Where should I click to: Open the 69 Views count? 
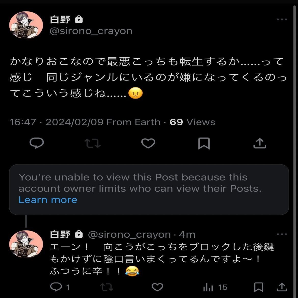tap(192, 122)
